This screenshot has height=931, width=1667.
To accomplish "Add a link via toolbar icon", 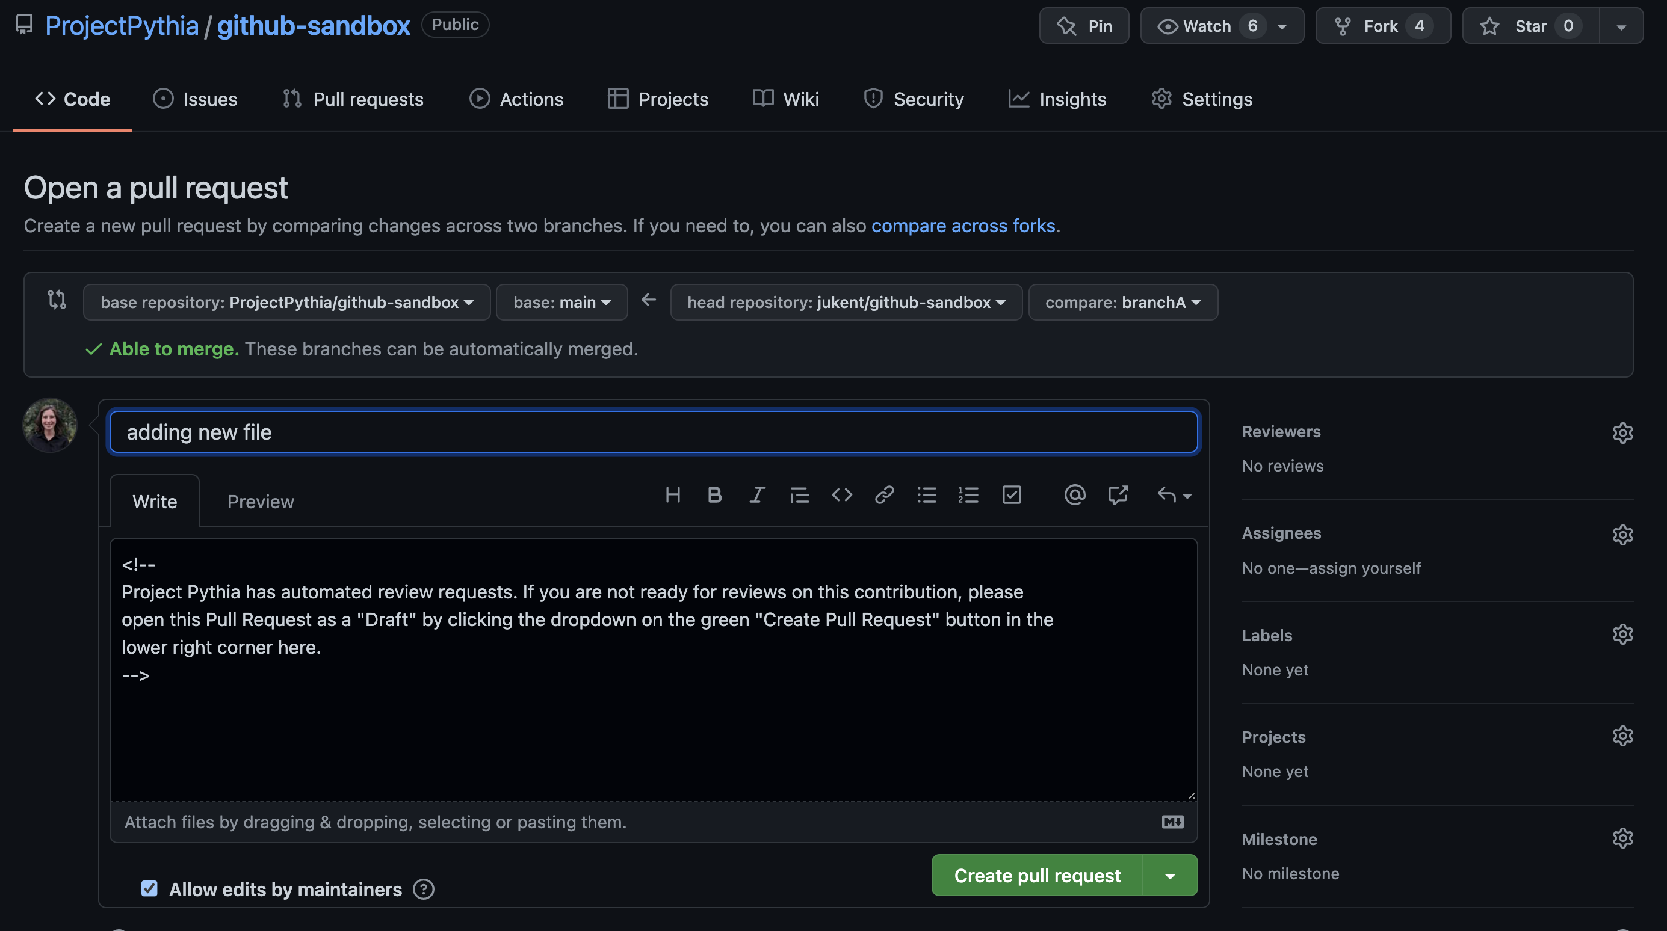I will (884, 495).
